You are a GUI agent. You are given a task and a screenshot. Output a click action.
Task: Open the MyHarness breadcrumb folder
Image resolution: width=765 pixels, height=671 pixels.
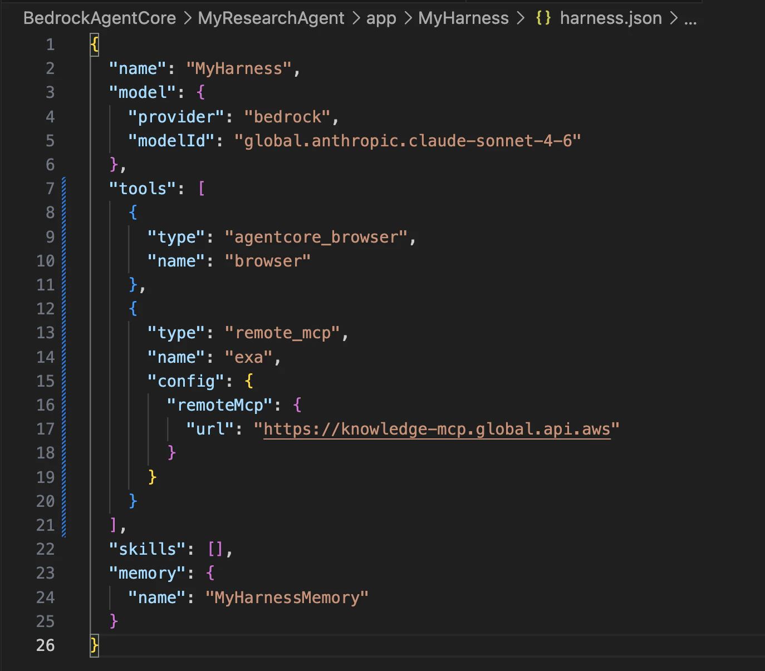(x=463, y=18)
